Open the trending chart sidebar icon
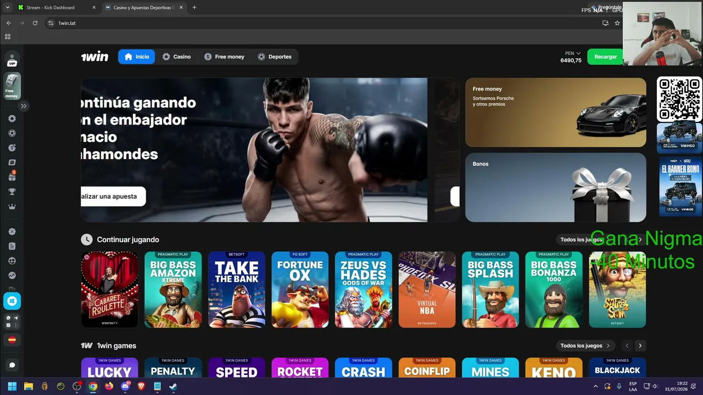The width and height of the screenshot is (703, 395). coord(12,276)
